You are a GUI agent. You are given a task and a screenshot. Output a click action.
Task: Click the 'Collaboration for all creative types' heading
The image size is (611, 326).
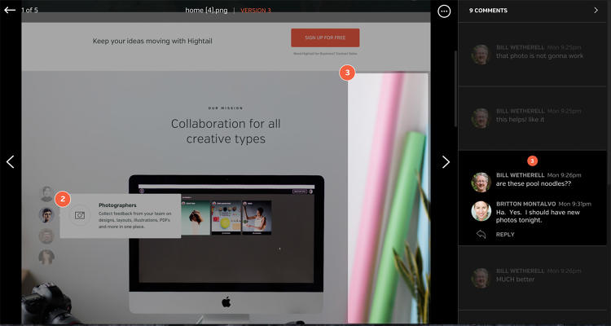[226, 131]
